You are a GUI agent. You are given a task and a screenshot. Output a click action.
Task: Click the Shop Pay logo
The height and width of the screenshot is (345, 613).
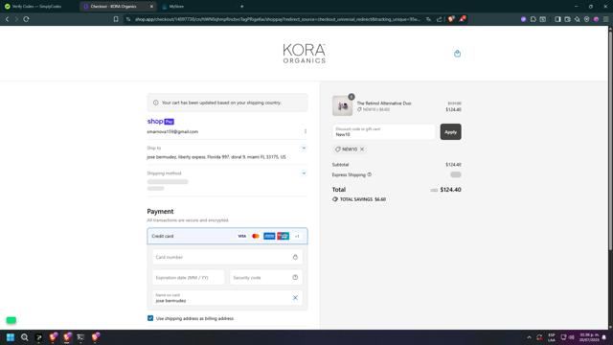click(161, 122)
